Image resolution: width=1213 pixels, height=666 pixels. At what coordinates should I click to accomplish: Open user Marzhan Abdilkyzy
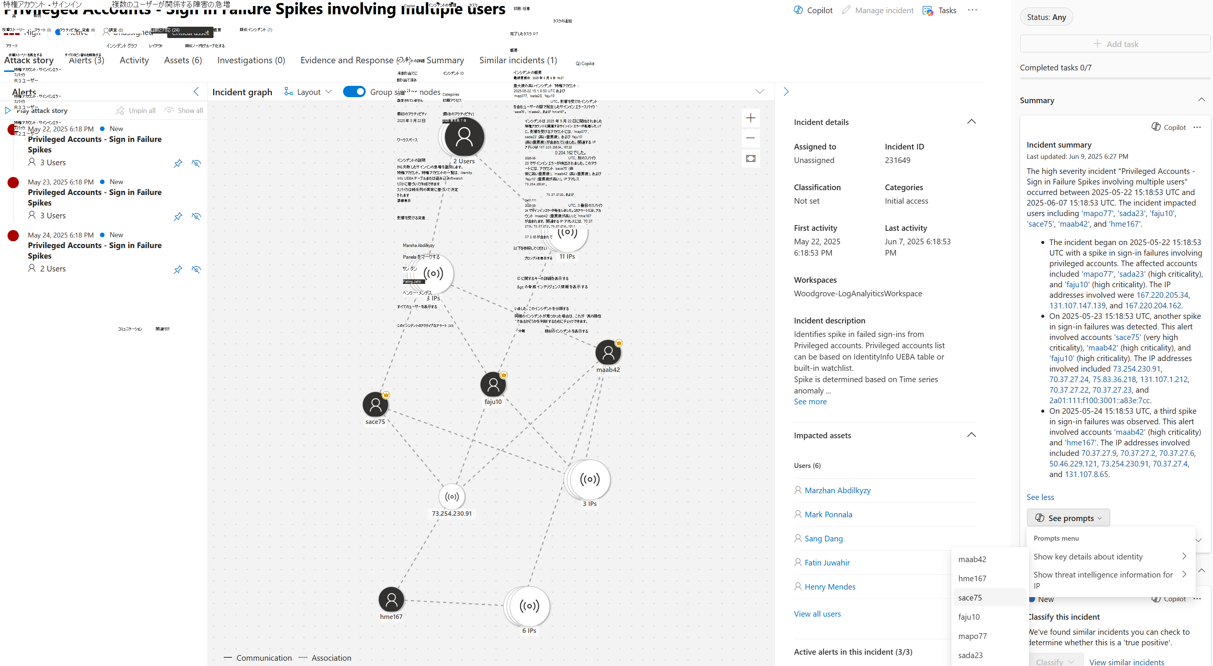(x=837, y=490)
